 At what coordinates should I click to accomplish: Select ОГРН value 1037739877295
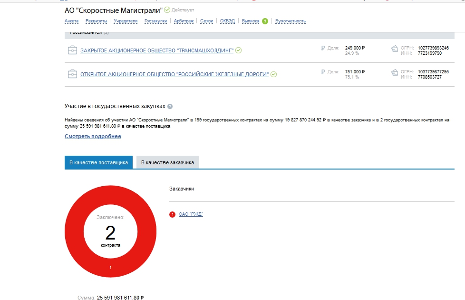(x=433, y=71)
